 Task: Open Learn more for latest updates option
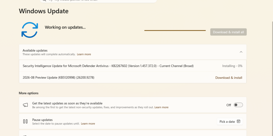coord(161,107)
